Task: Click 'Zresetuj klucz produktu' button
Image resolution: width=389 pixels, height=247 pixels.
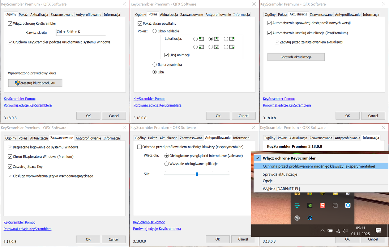Action: coord(35,83)
